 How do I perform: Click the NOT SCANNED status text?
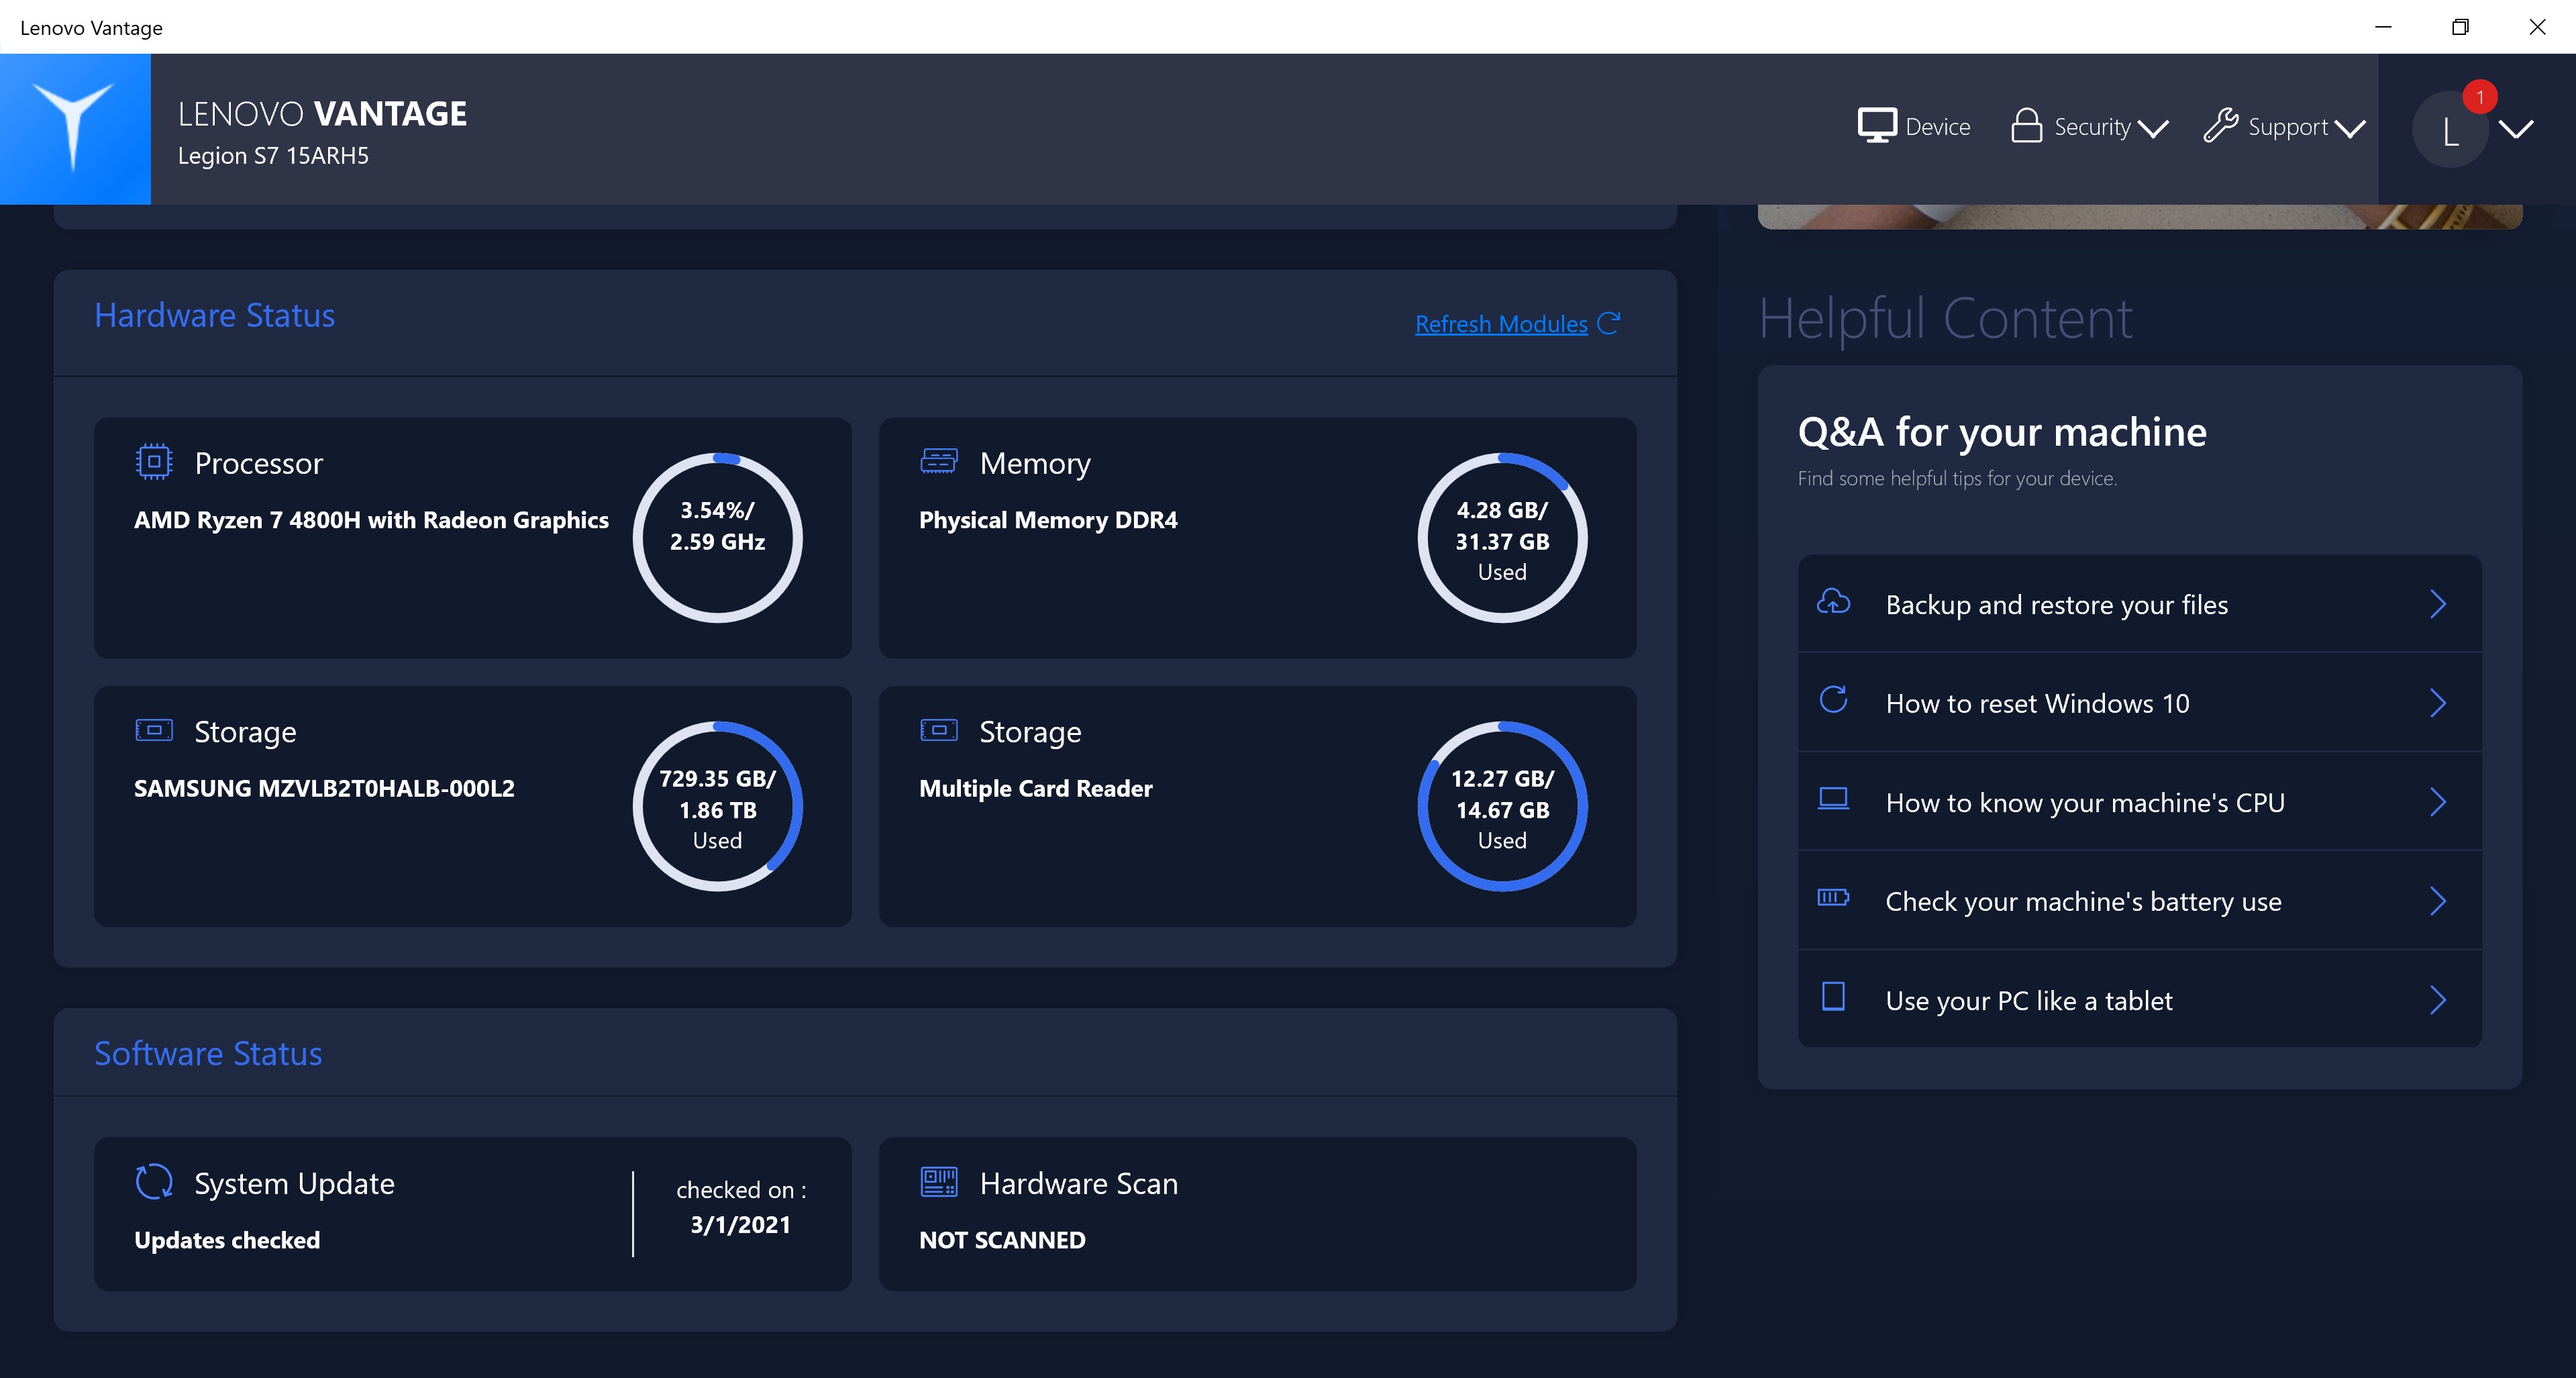[x=1002, y=1240]
